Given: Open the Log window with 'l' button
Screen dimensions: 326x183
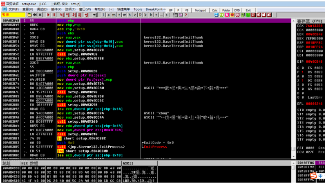Looking at the screenshot, I should point(103,15).
